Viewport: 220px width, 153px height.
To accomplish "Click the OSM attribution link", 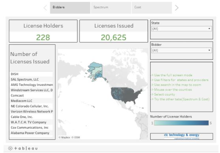I will (x=75, y=137).
